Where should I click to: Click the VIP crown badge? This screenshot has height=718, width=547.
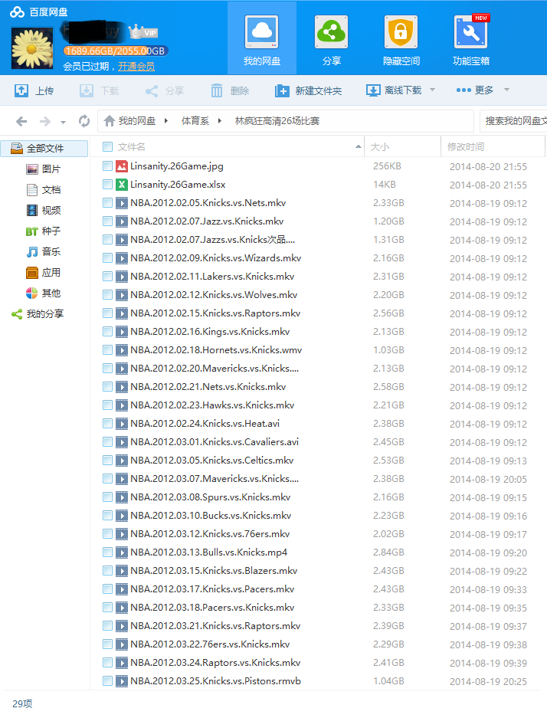coord(142,32)
